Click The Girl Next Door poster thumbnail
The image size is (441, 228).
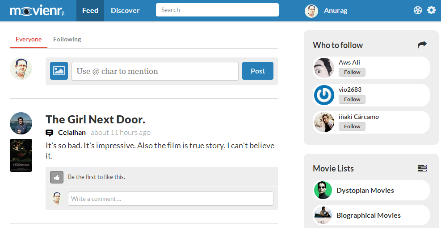click(21, 155)
